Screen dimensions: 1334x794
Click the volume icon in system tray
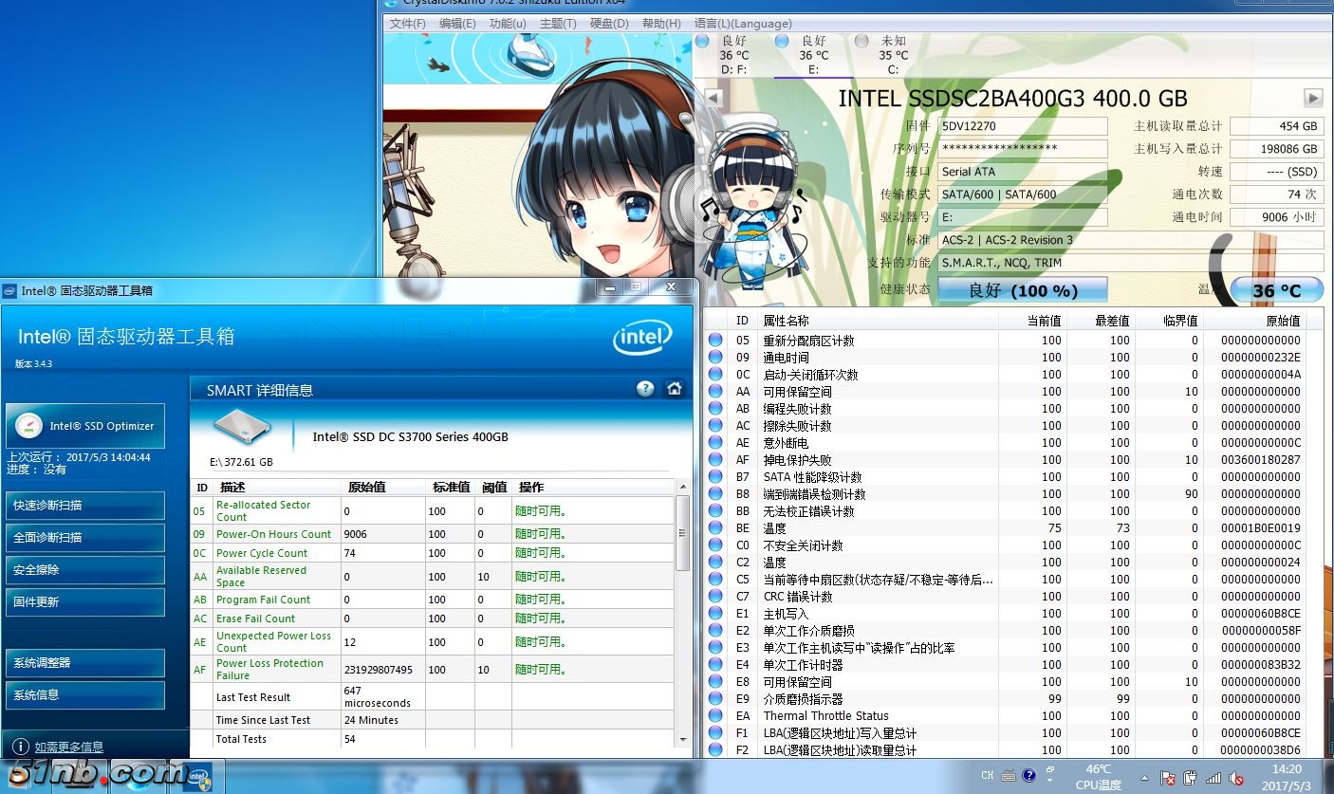coord(1236,778)
